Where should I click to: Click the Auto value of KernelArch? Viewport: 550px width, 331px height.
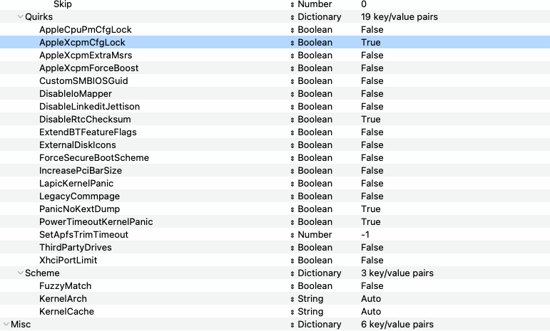coord(371,298)
